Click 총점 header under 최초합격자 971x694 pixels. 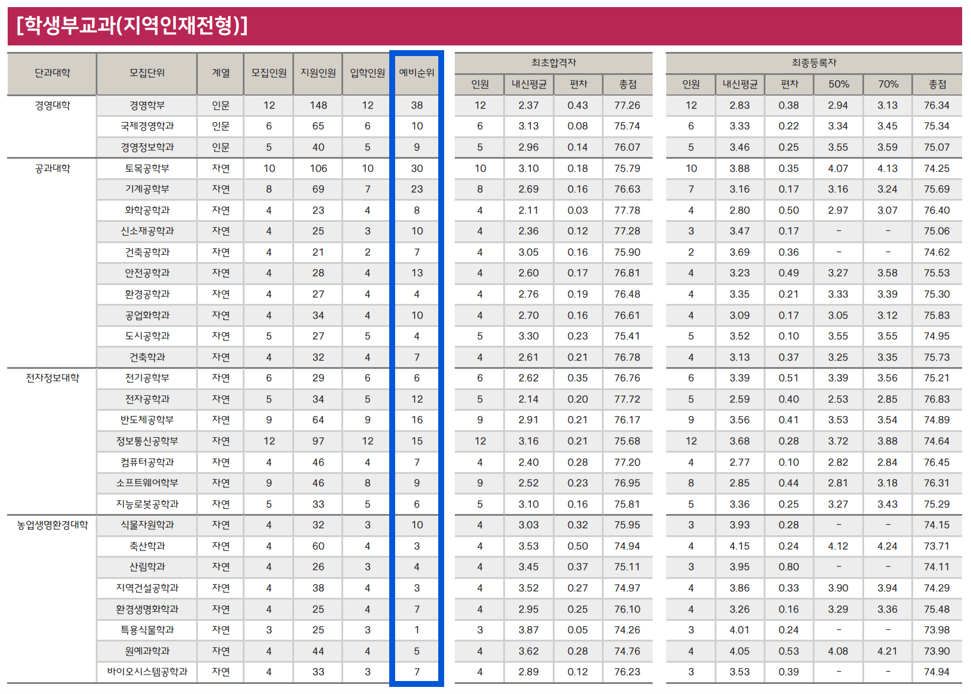pyautogui.click(x=628, y=84)
